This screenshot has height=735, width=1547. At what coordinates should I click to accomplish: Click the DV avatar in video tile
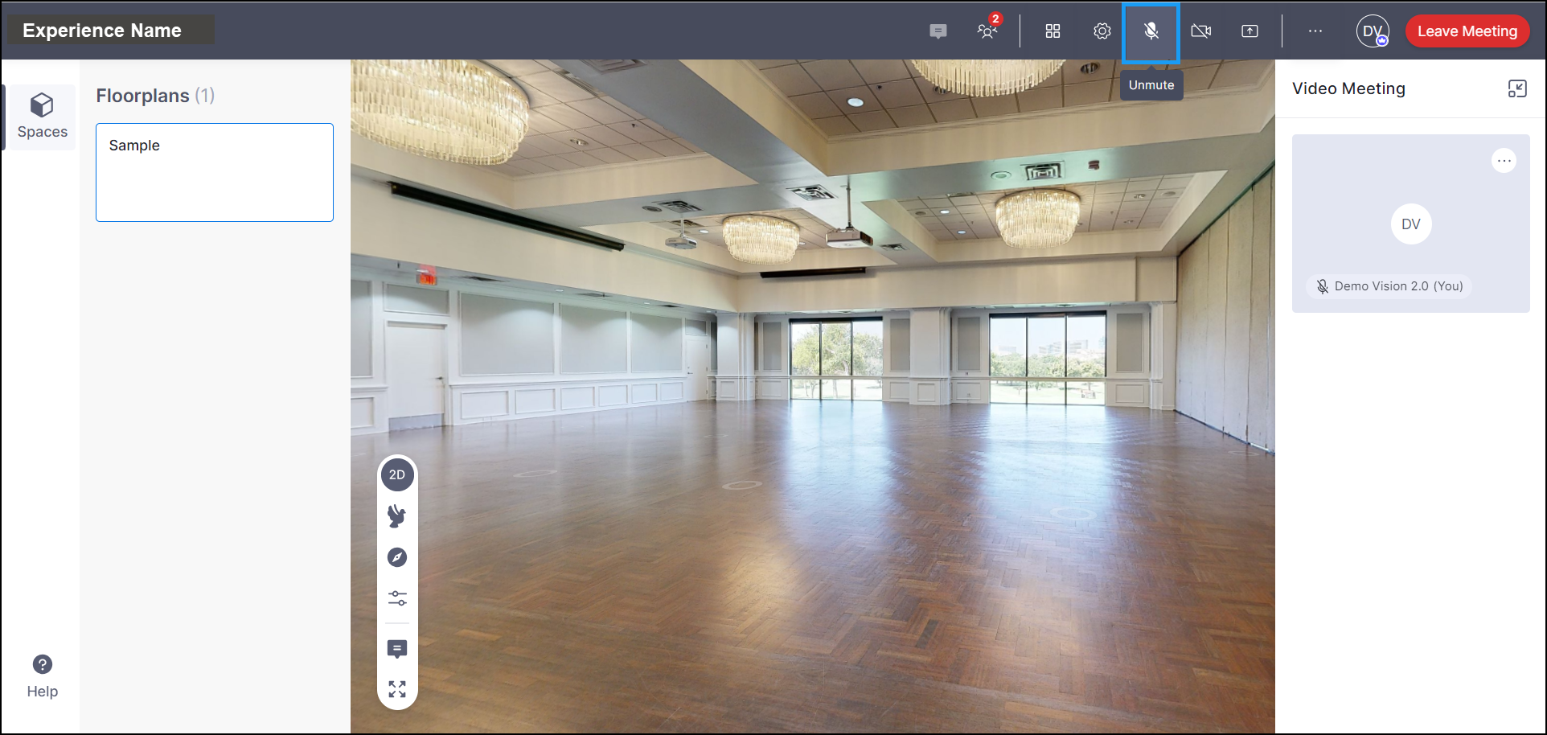[1410, 224]
